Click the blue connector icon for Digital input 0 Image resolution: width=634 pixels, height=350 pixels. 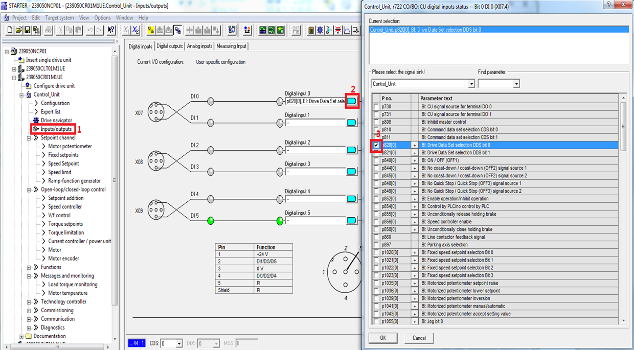352,101
